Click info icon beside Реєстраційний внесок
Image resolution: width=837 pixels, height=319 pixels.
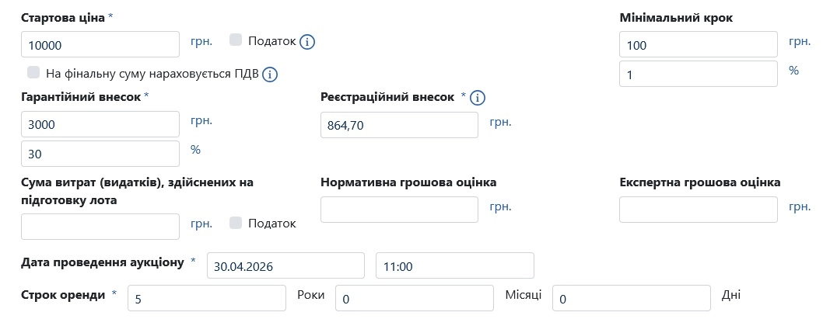pos(478,98)
